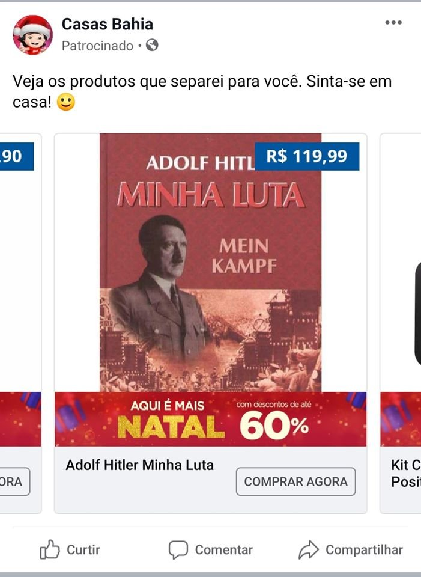Click the Comentar comment label
Image resolution: width=421 pixels, height=577 pixels.
[x=223, y=550]
